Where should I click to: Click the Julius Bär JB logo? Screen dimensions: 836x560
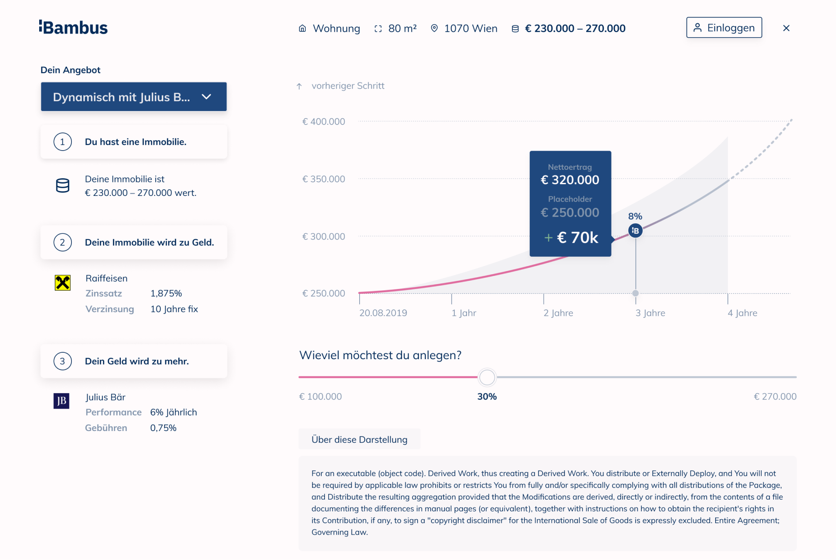click(x=61, y=402)
